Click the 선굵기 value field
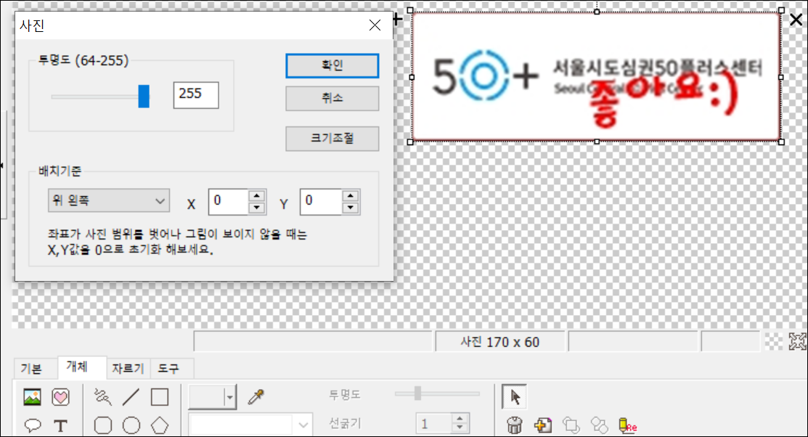Viewport: 808px width, 437px height. click(x=435, y=424)
